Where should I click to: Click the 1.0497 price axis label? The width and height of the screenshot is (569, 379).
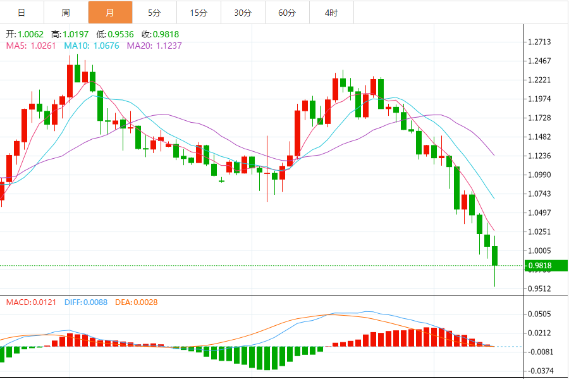539,213
